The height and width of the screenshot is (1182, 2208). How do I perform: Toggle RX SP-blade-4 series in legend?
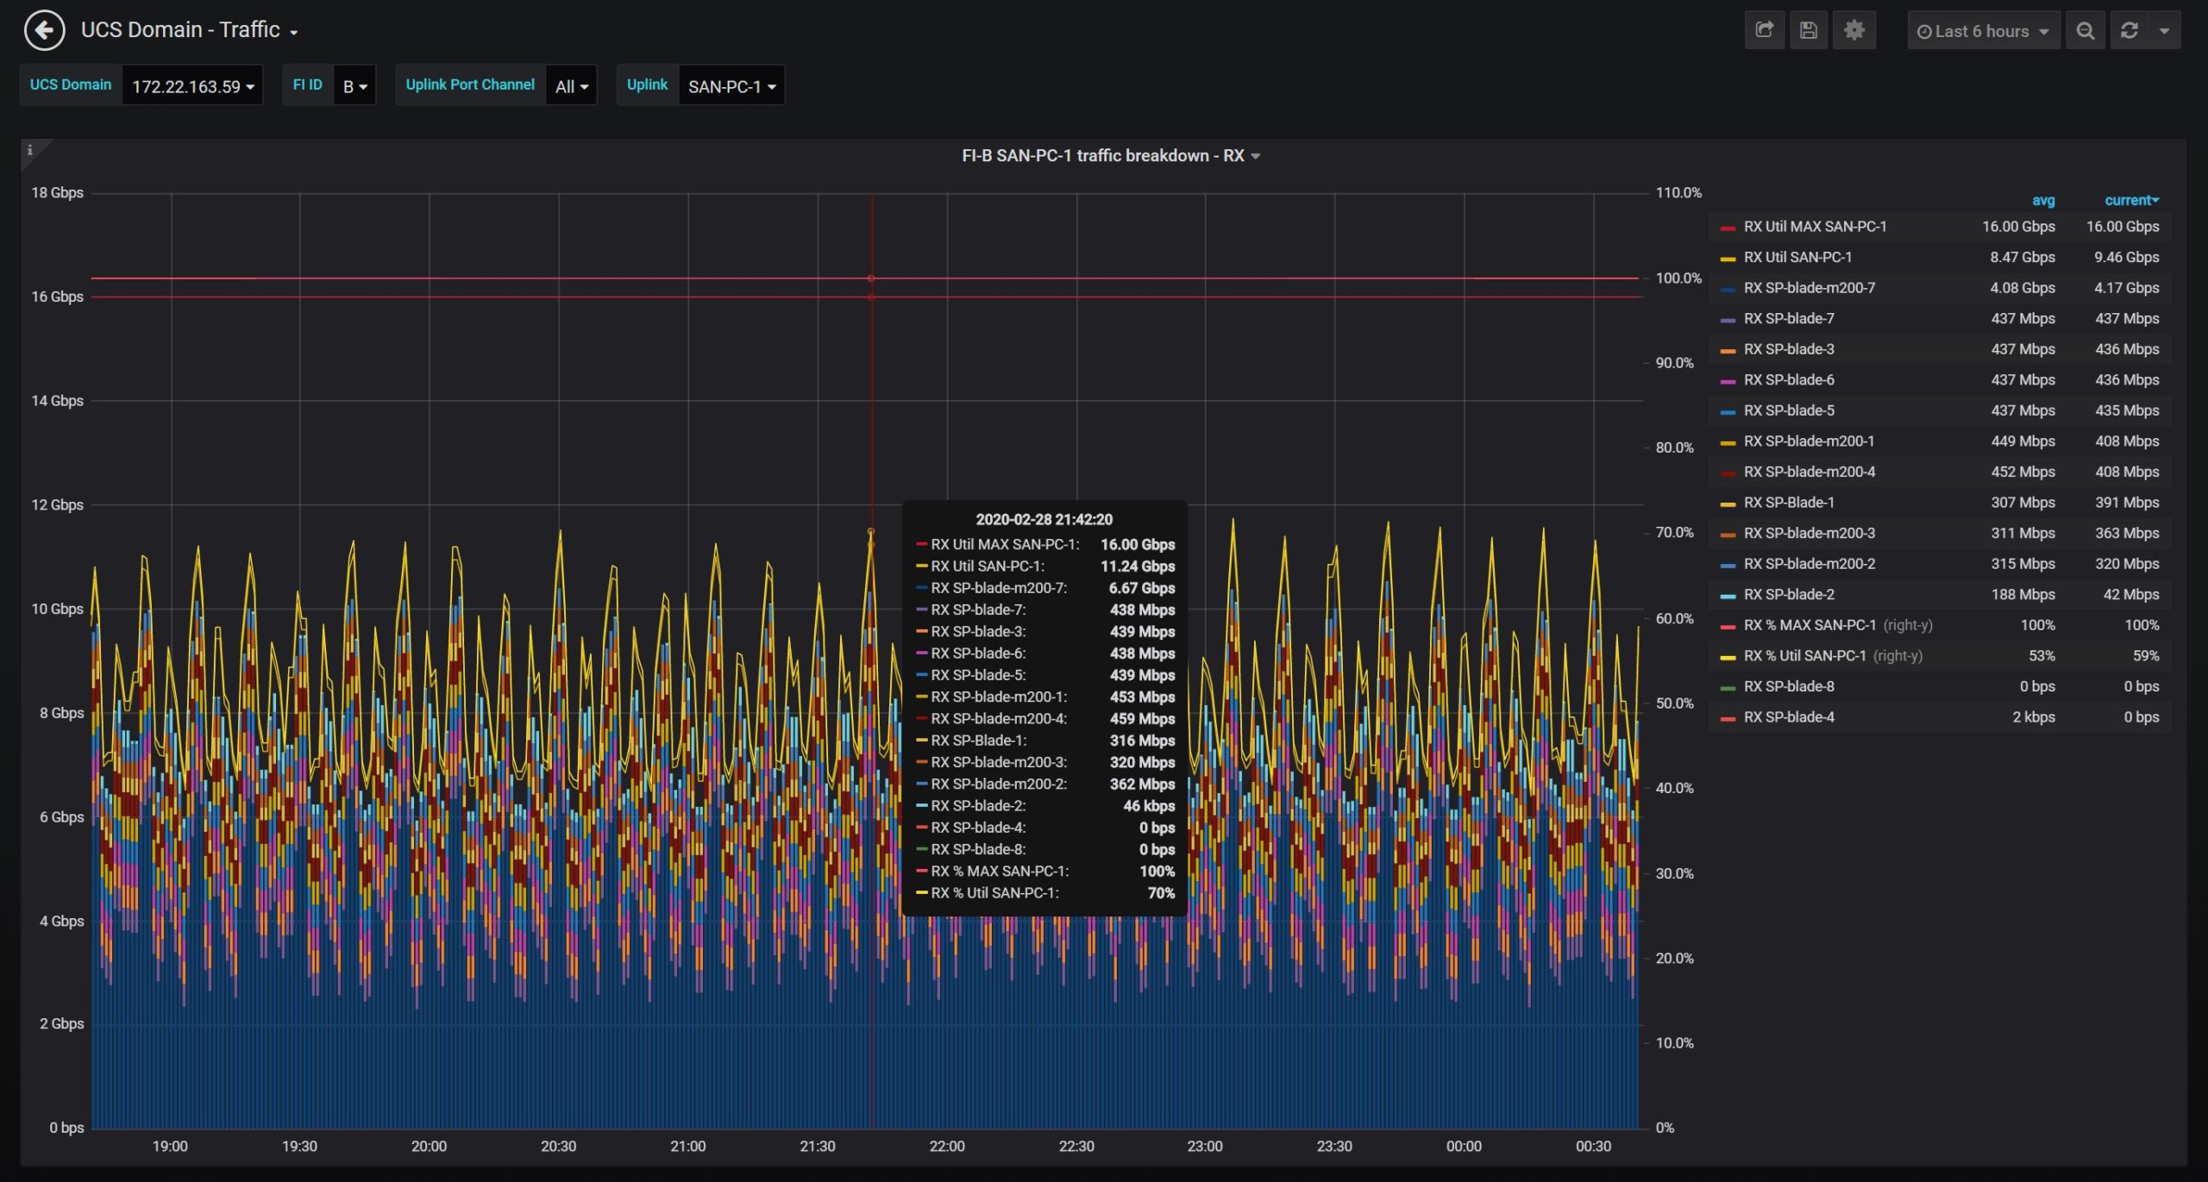(x=1789, y=717)
